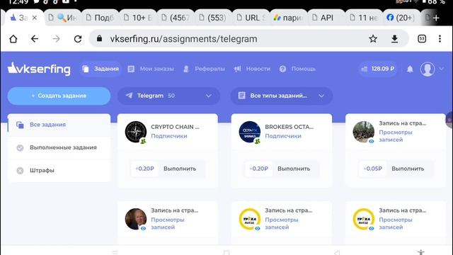Switch to the Подб browser tab

tap(100, 18)
